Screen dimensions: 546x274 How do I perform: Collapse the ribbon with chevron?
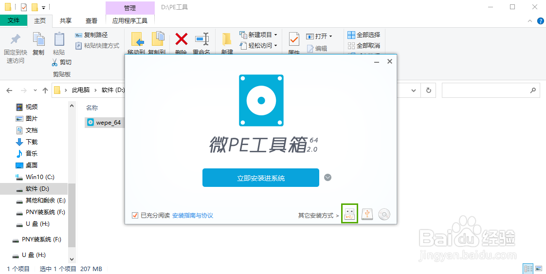click(530, 21)
